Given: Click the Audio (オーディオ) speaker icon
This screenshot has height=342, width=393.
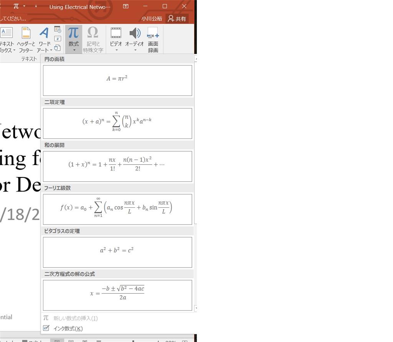Looking at the screenshot, I should pos(135,33).
